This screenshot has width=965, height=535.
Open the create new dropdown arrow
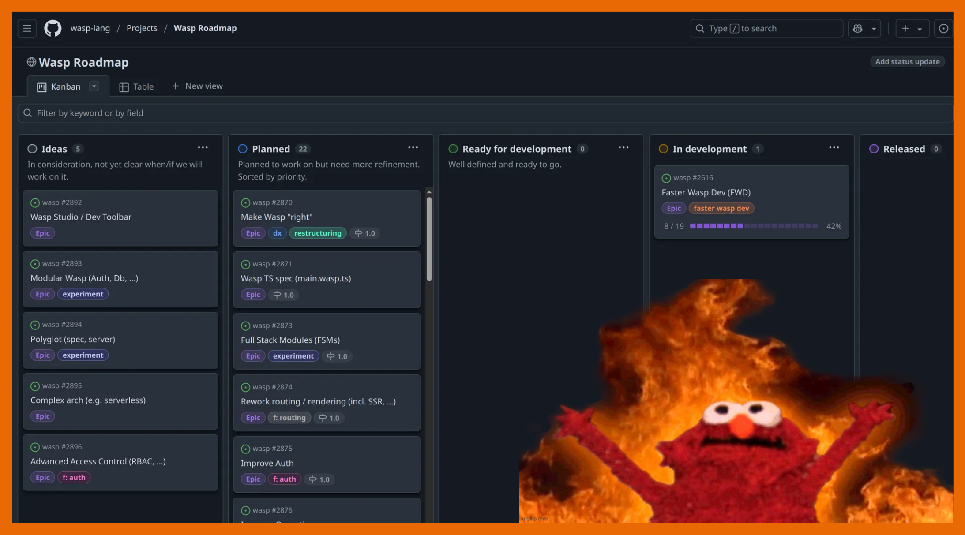coord(920,28)
